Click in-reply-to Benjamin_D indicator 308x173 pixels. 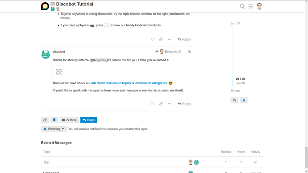[168, 52]
